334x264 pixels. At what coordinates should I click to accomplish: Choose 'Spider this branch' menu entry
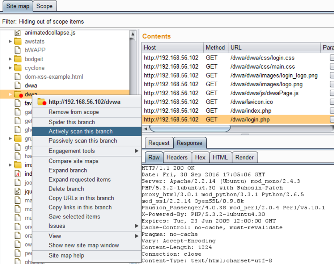87,122
